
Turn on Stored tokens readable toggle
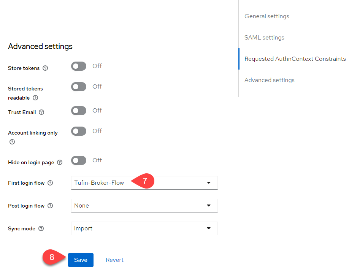pyautogui.click(x=79, y=87)
